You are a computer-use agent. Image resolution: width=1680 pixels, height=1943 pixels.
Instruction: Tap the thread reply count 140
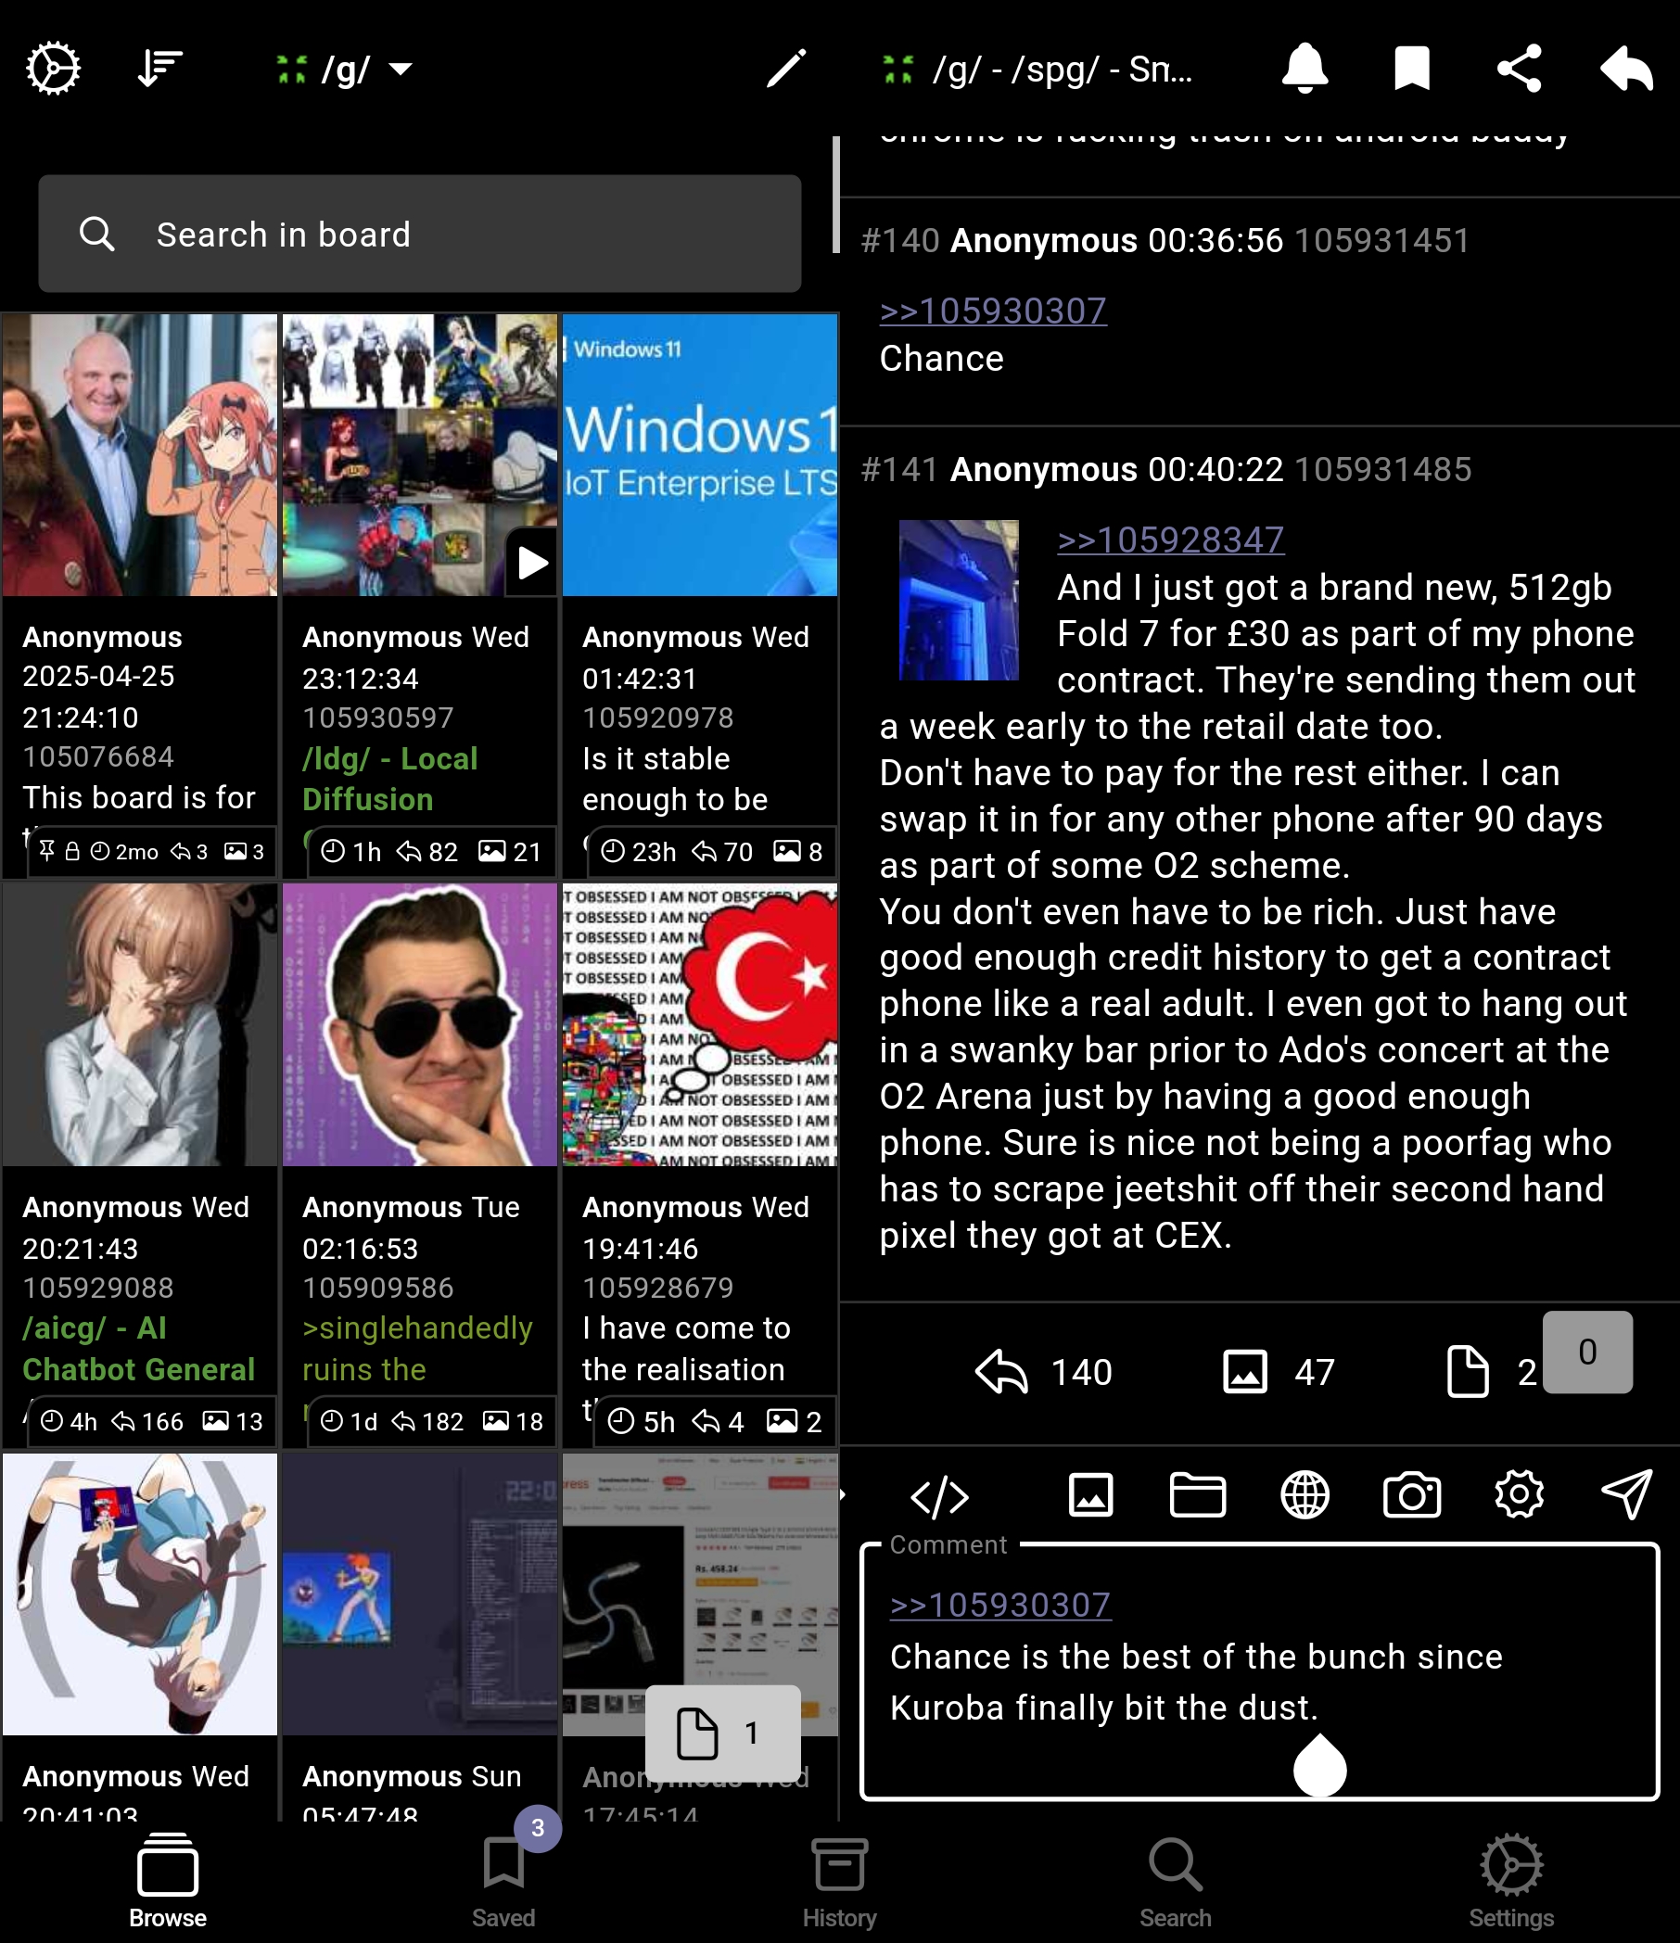click(1044, 1372)
